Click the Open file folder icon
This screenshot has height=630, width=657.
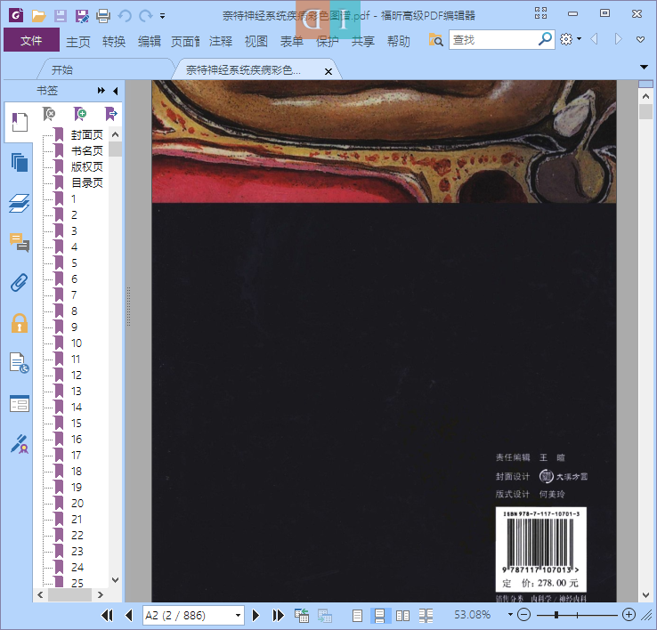coord(38,16)
